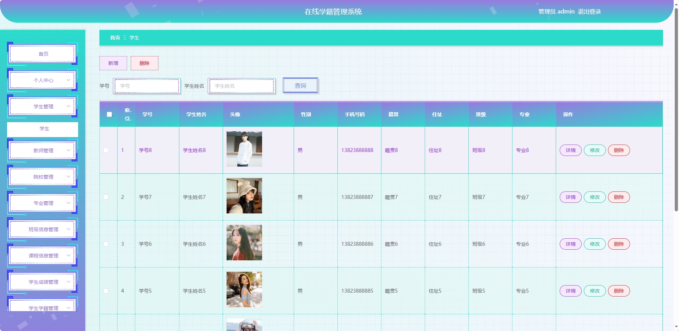The width and height of the screenshot is (679, 331).
Task: Open the avatar photo of 学生姓名5
Action: 244,289
